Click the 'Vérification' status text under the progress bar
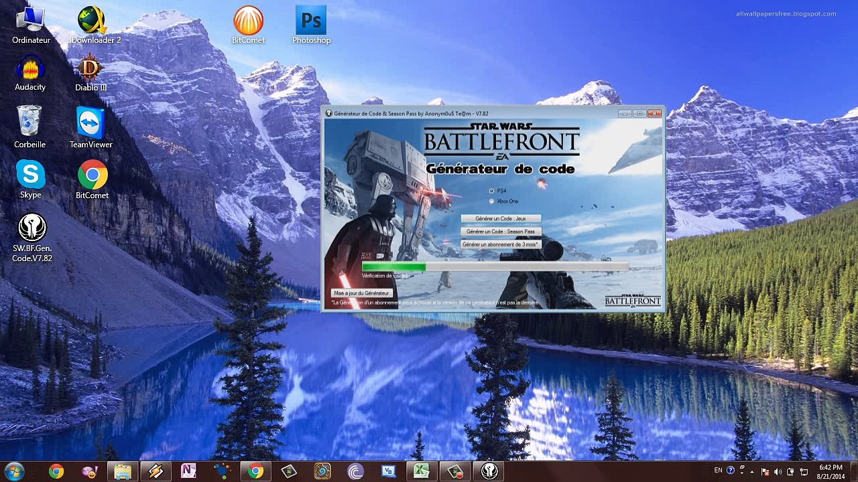Viewport: 858px width, 482px height. tap(385, 276)
